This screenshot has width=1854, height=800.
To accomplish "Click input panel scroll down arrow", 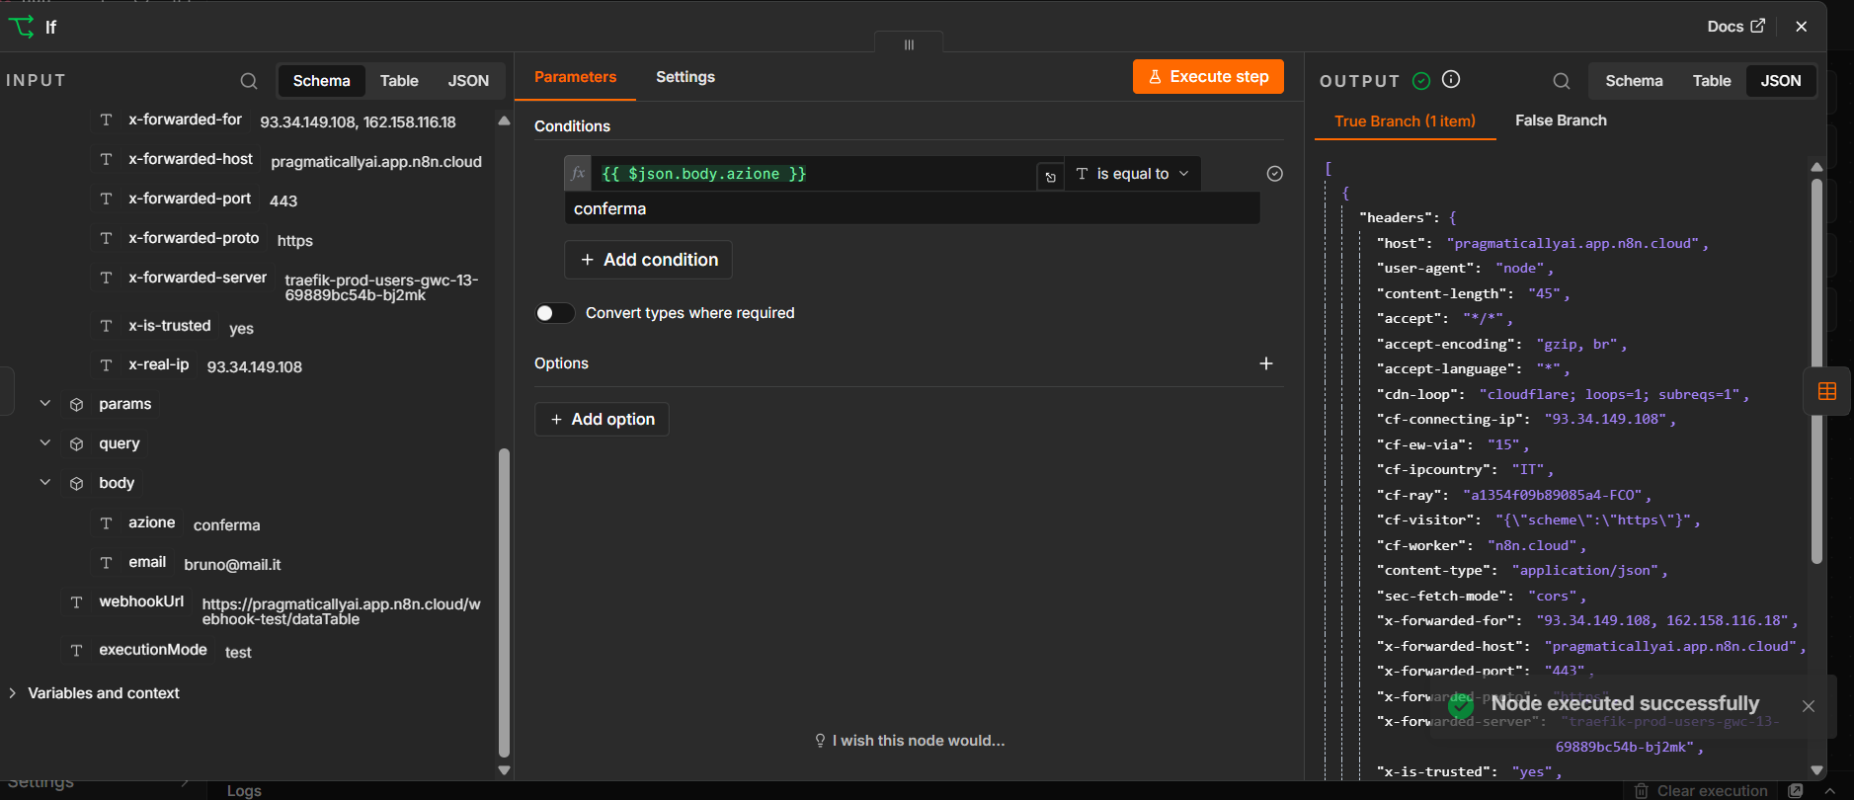I will 504,770.
